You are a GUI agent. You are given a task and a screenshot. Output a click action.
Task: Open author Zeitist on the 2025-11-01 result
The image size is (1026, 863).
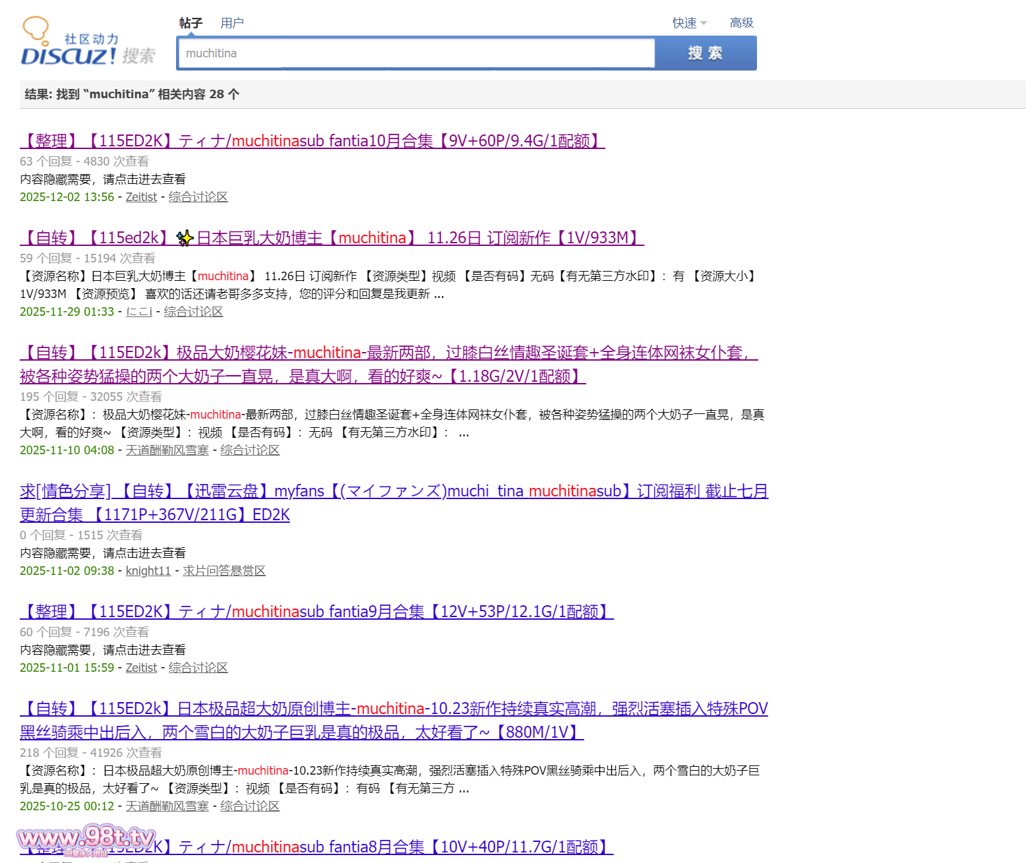pyautogui.click(x=141, y=668)
